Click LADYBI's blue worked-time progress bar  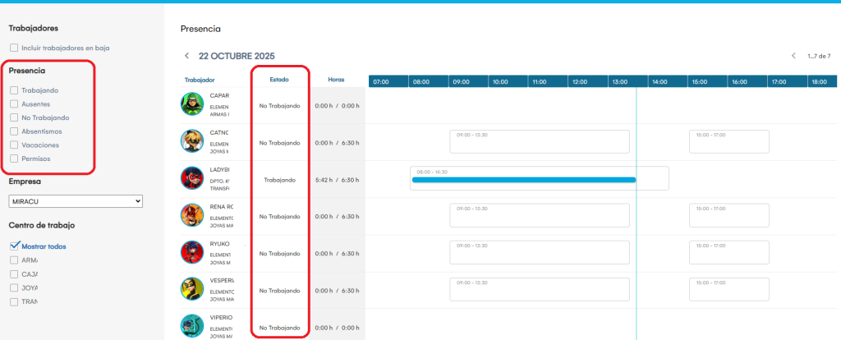523,179
